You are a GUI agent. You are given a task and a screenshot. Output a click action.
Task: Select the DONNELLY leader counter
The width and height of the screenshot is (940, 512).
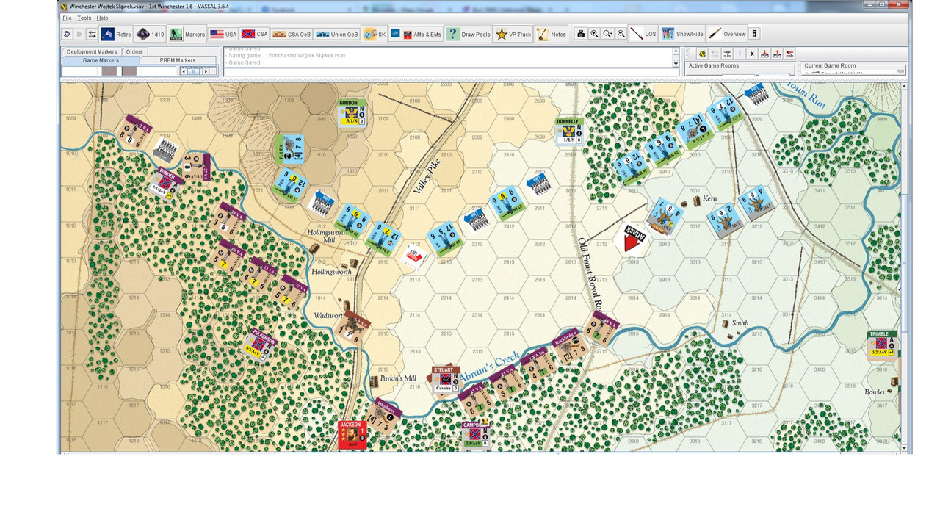(568, 131)
